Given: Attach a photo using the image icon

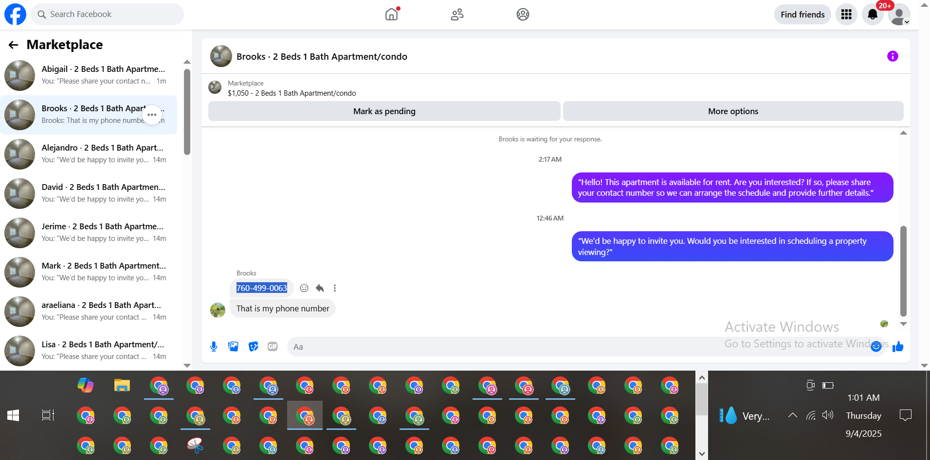Looking at the screenshot, I should click(234, 346).
